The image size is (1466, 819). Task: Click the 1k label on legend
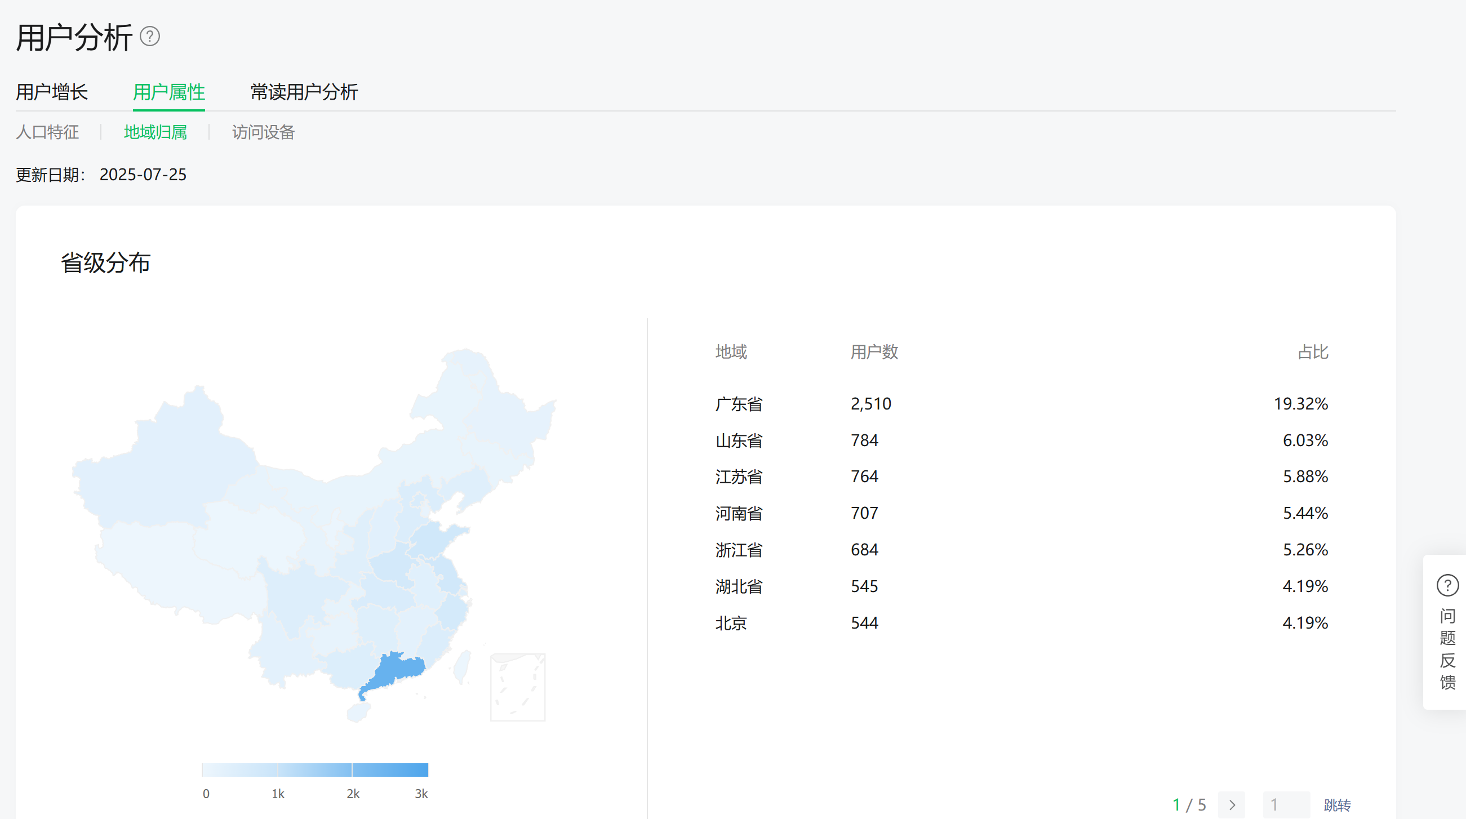[278, 794]
